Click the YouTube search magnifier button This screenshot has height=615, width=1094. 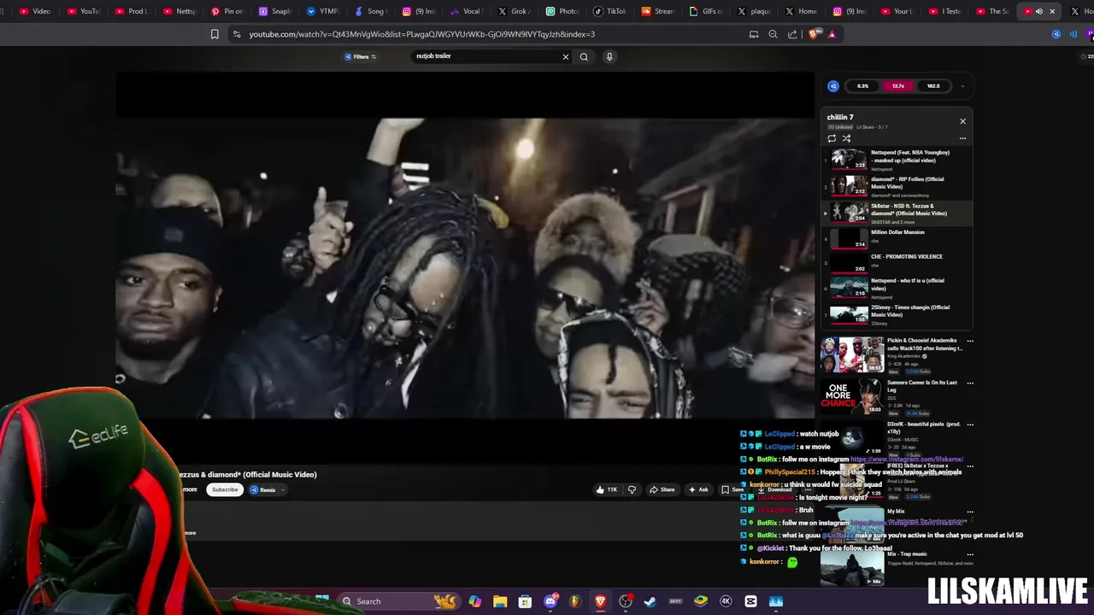[x=584, y=56]
